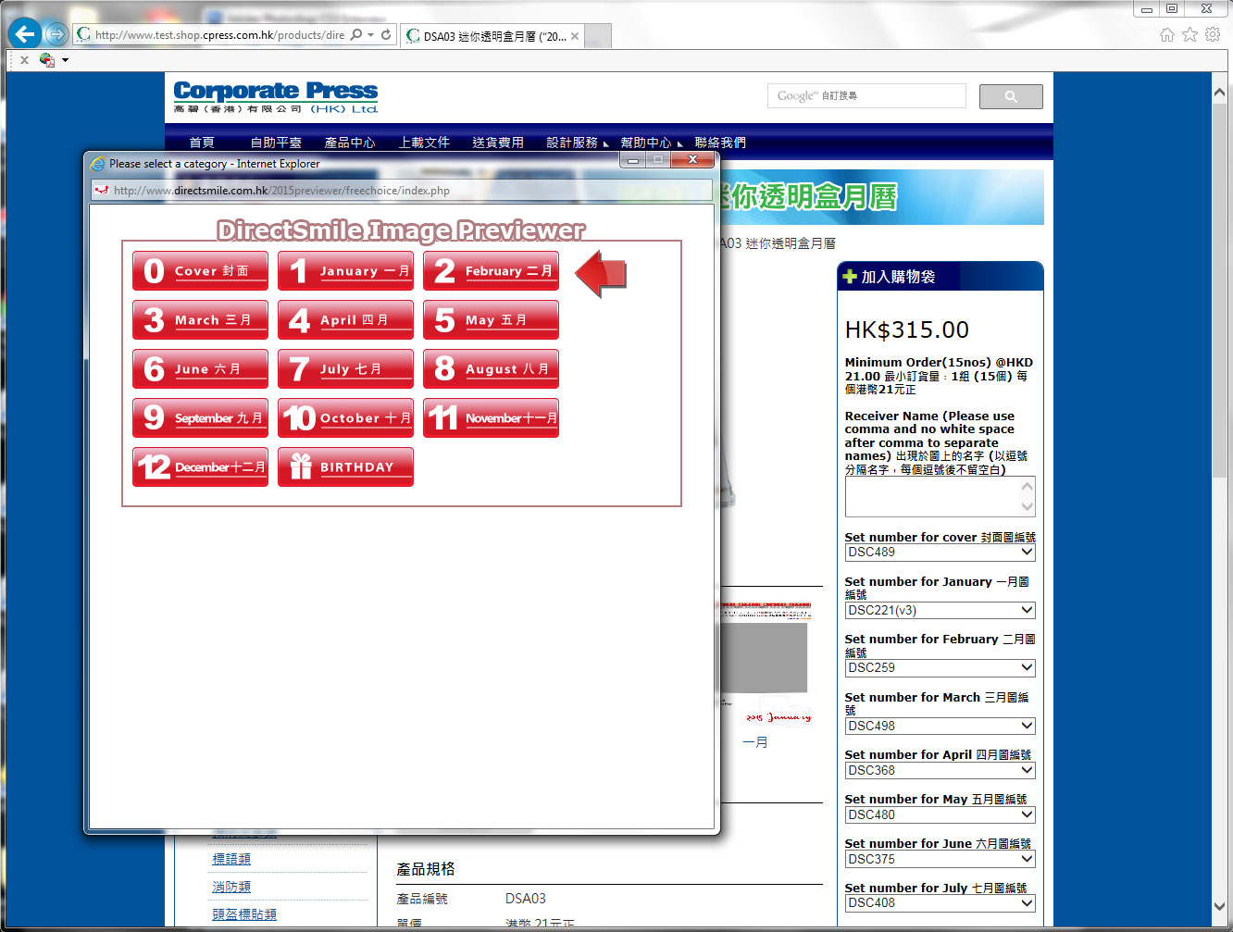Select the 產品中心 navigation menu item

click(x=350, y=143)
